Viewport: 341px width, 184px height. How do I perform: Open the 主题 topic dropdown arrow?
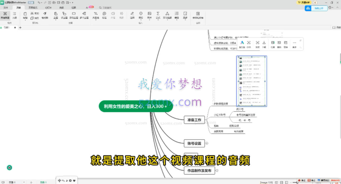[56, 20]
